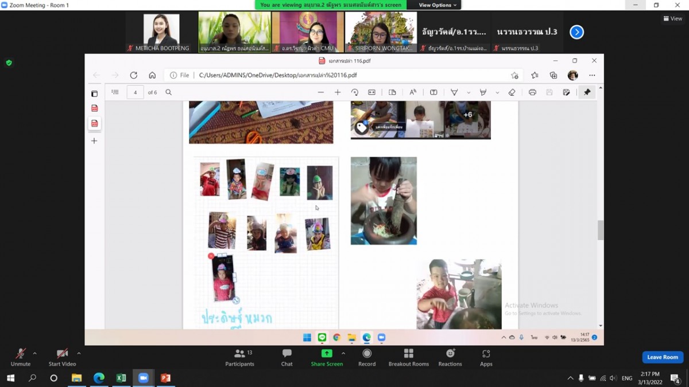Open Zoom Apps
Screen dimensions: 689x387
pyautogui.click(x=486, y=357)
